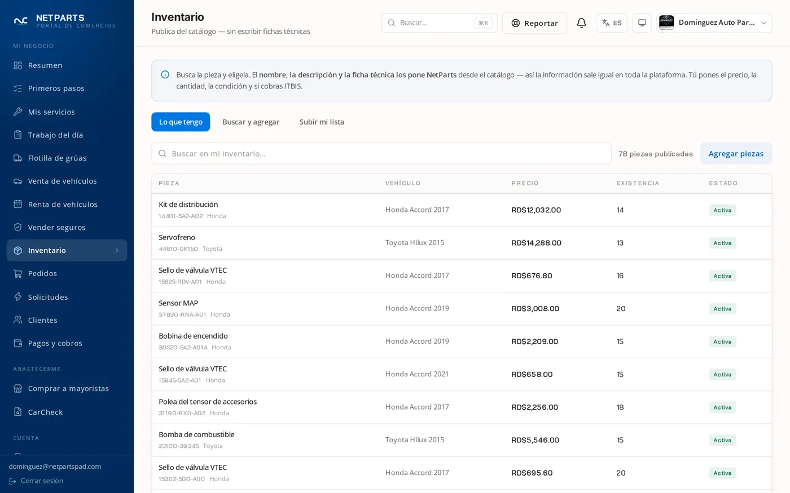The image size is (790, 493).
Task: Click Sello de válvula VTEC for Accord 2021
Action: [192, 369]
